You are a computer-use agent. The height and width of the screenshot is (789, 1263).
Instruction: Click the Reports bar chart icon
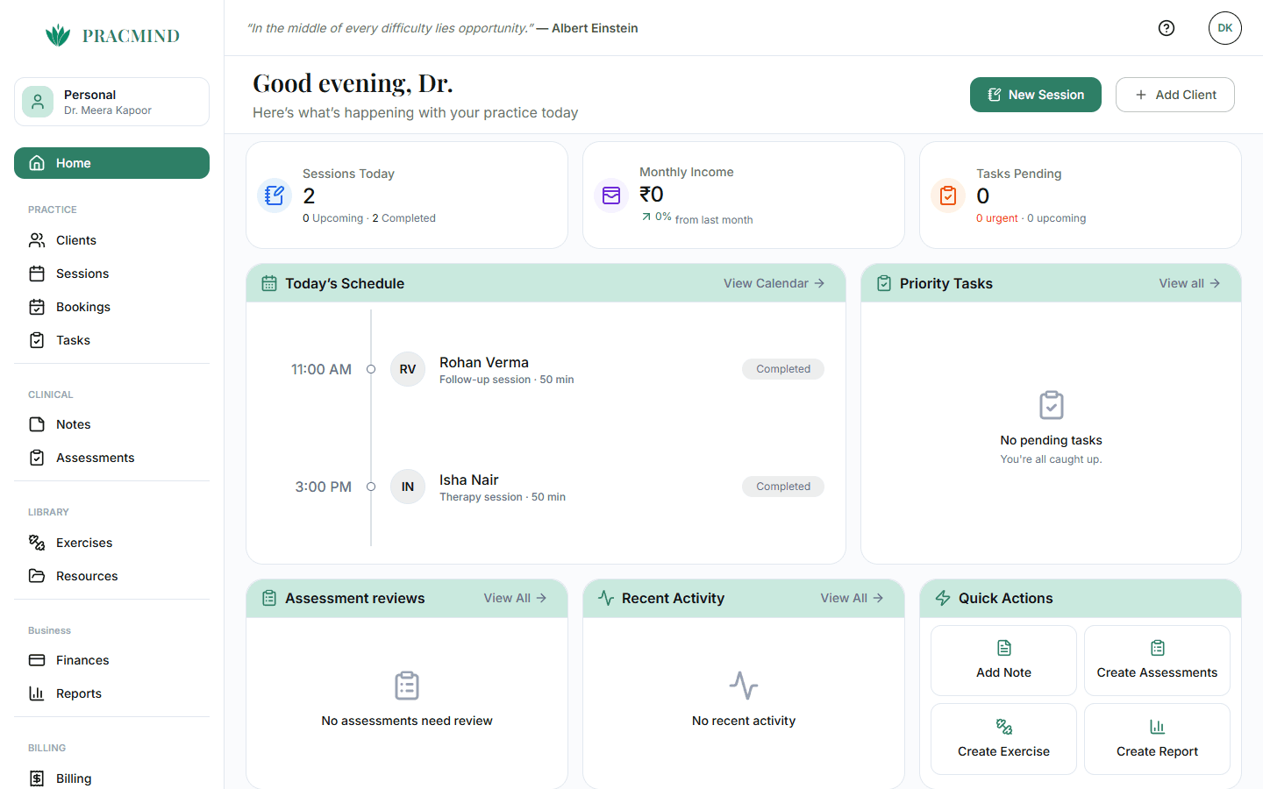(37, 693)
